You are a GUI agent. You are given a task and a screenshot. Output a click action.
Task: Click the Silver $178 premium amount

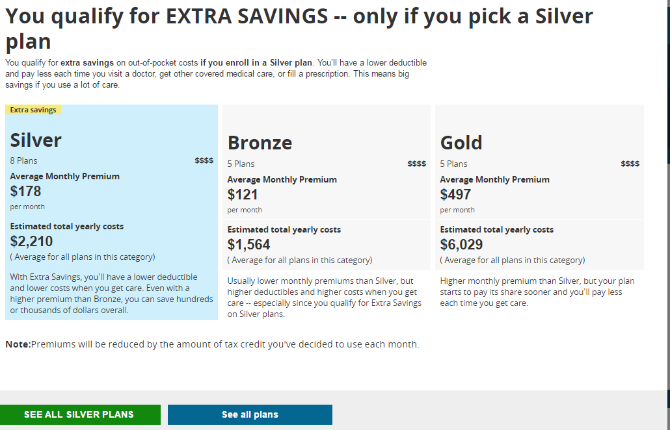tap(25, 191)
